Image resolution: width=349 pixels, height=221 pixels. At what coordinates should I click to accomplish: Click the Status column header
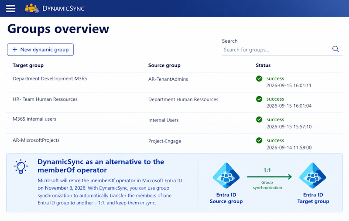pyautogui.click(x=263, y=65)
